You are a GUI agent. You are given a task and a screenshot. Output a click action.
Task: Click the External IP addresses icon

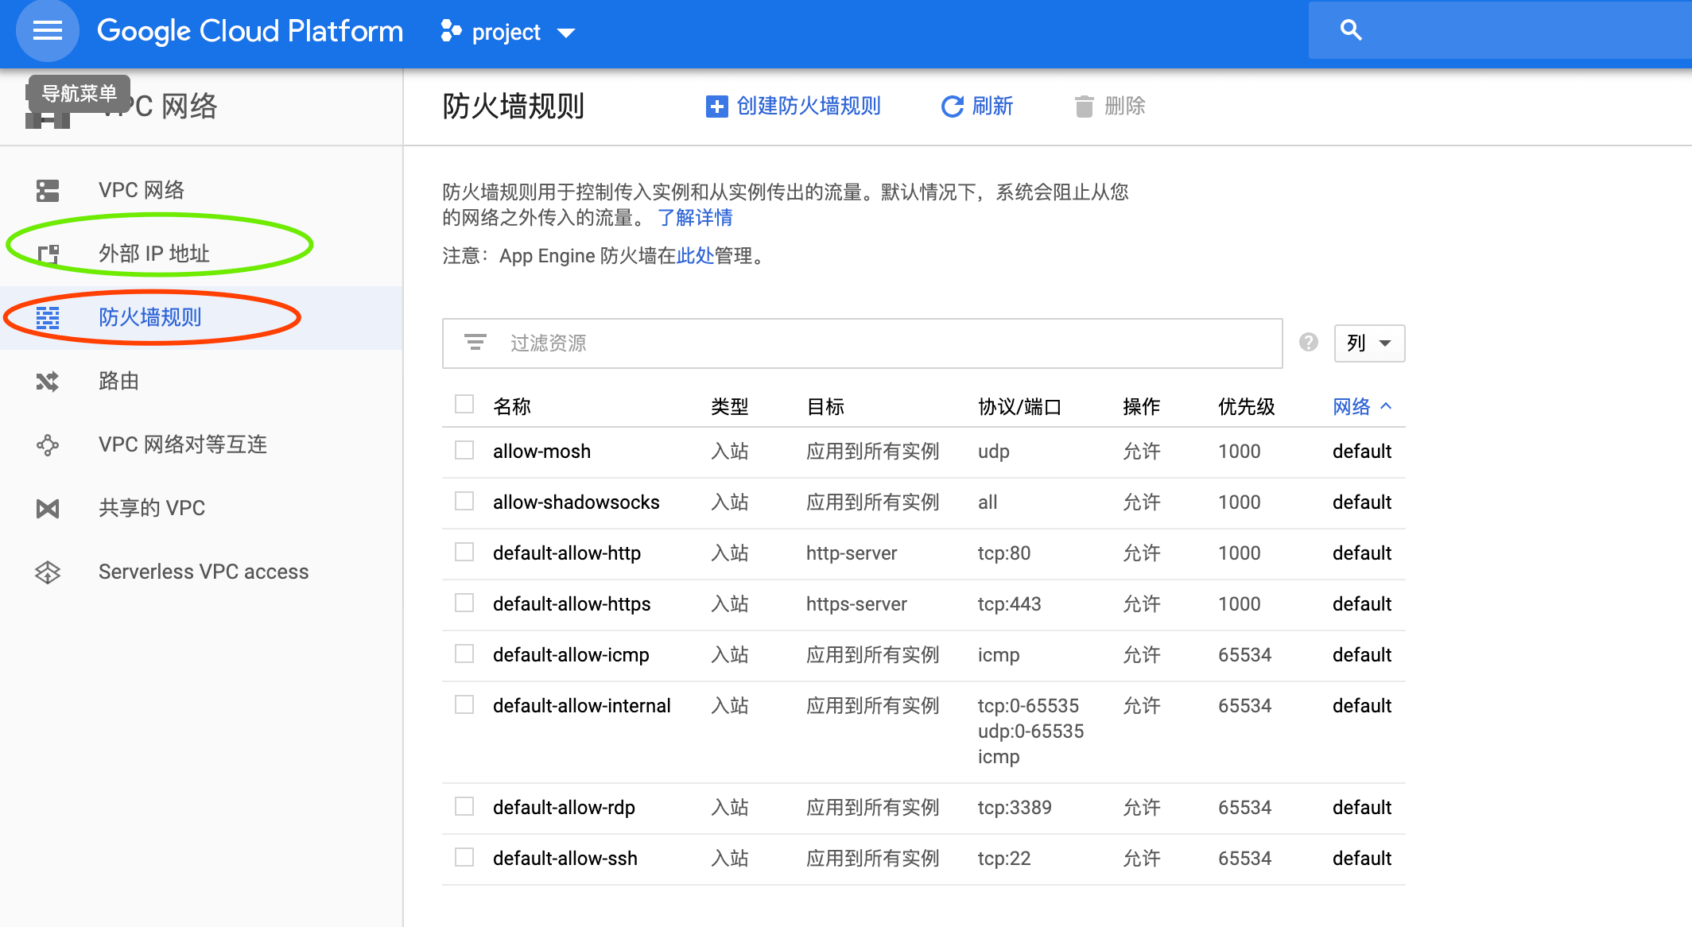[x=48, y=254]
